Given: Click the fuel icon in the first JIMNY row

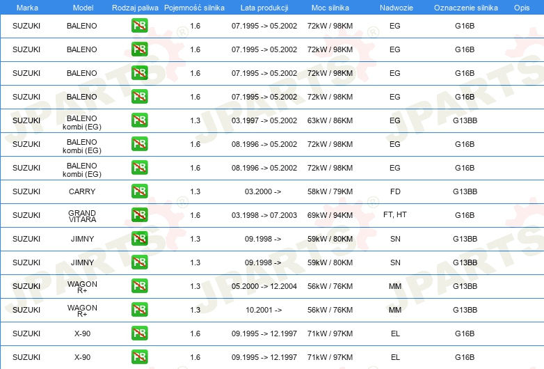Looking at the screenshot, I should (139, 239).
